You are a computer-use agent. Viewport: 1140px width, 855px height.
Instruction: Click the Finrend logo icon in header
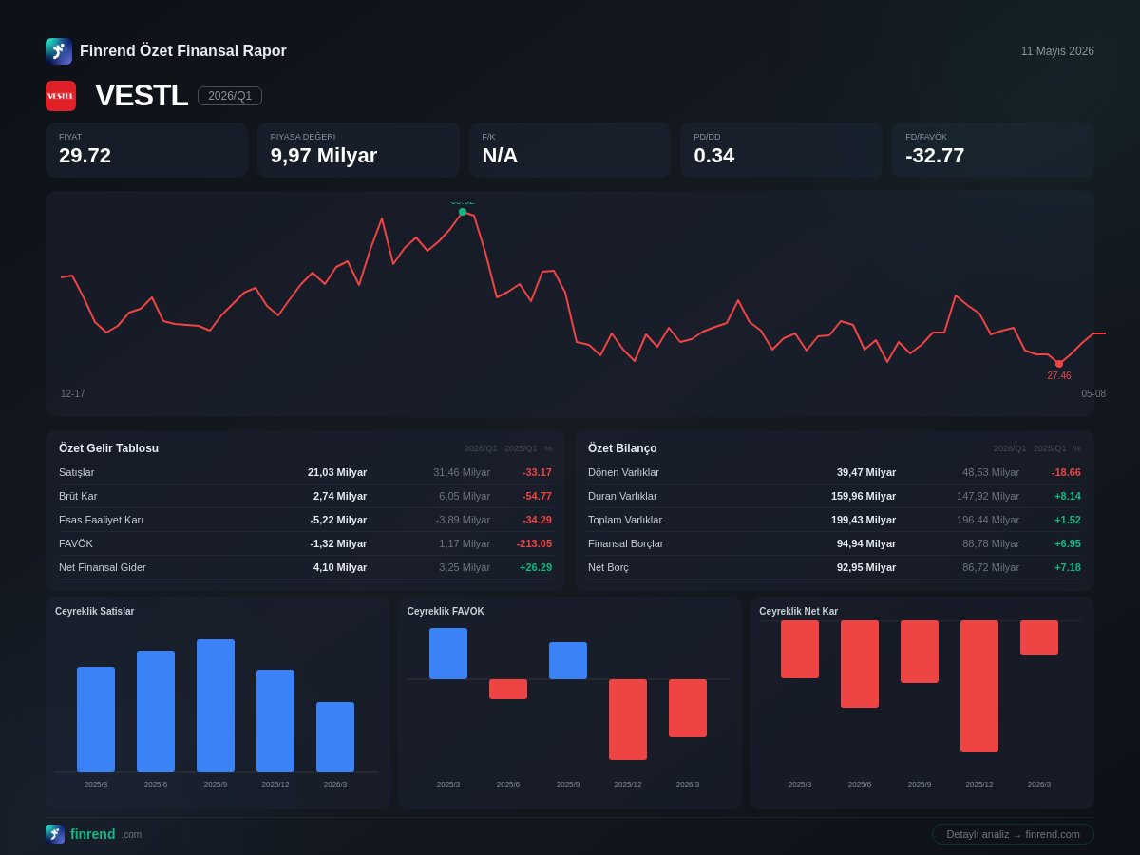pos(59,51)
